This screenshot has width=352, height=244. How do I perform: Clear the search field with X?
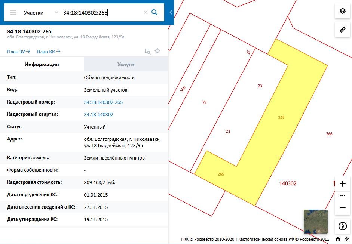(146, 12)
